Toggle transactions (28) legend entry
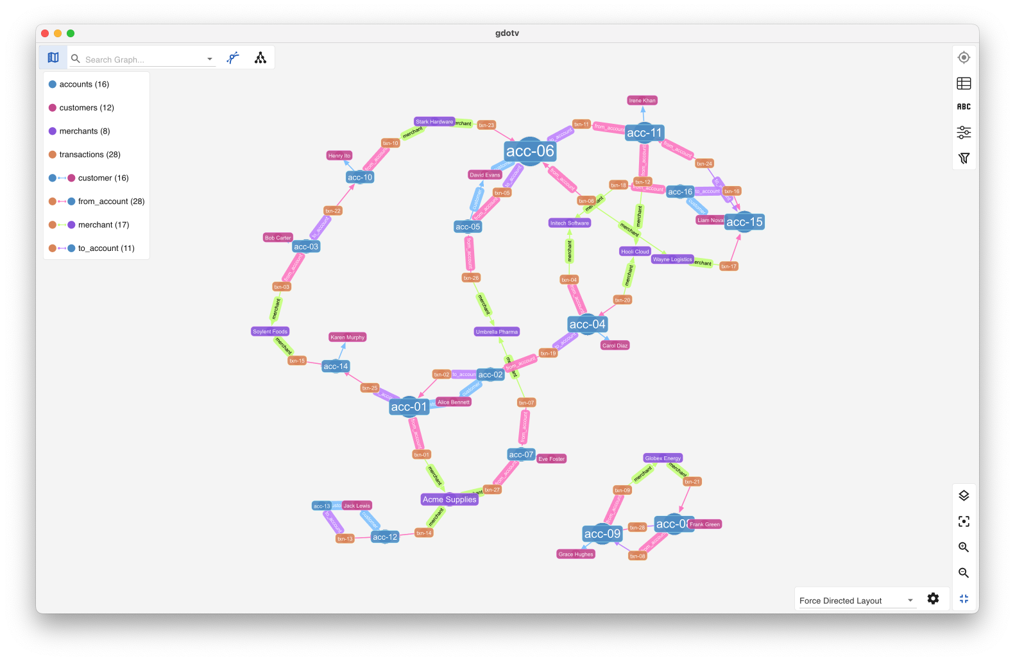This screenshot has width=1015, height=661. [85, 155]
